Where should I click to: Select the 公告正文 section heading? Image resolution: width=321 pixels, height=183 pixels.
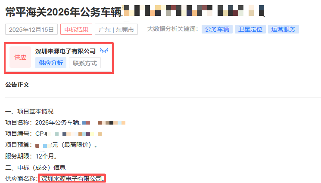point(17,85)
